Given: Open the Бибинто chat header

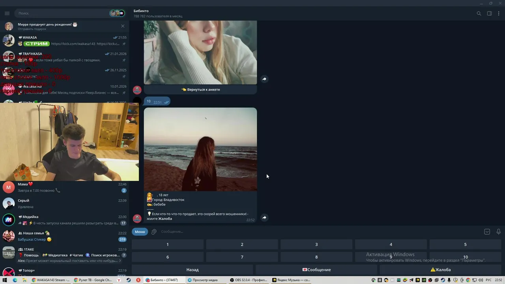Looking at the screenshot, I should click(158, 13).
